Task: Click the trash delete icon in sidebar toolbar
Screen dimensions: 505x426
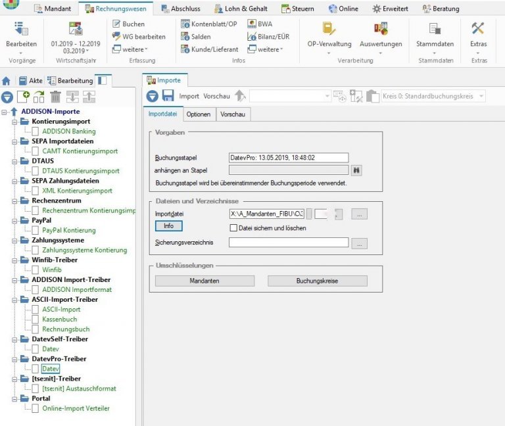Action: pos(56,97)
